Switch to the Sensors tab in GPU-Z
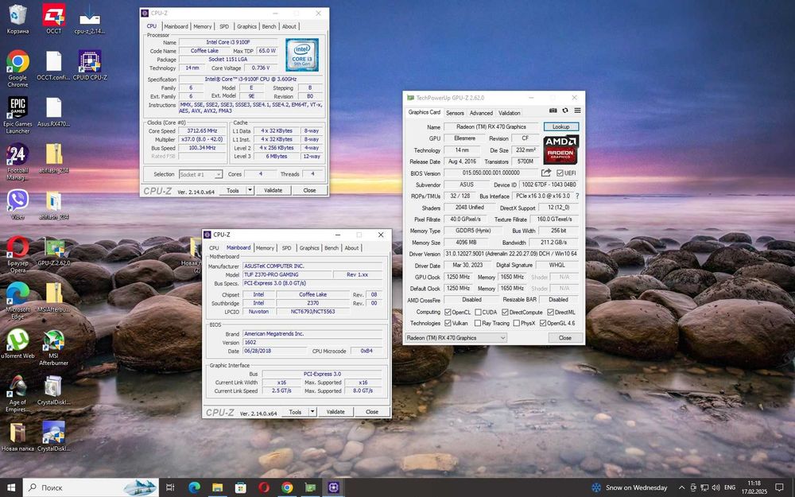Viewport: 795px width, 497px height. pos(455,113)
